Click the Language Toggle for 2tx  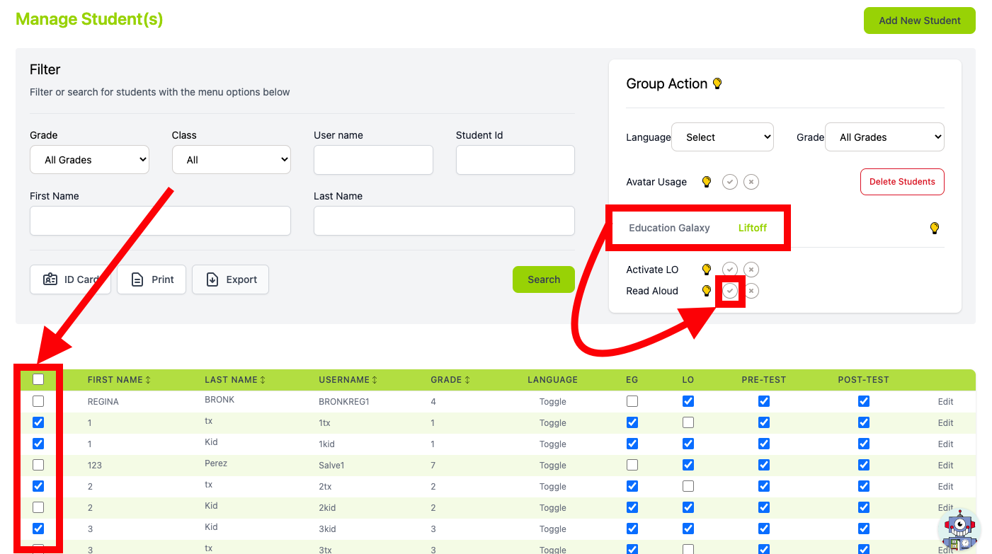pyautogui.click(x=553, y=487)
